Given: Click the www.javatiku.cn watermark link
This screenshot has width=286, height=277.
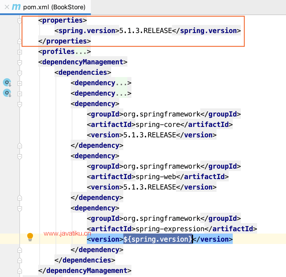Looking at the screenshot, I should (x=67, y=234).
